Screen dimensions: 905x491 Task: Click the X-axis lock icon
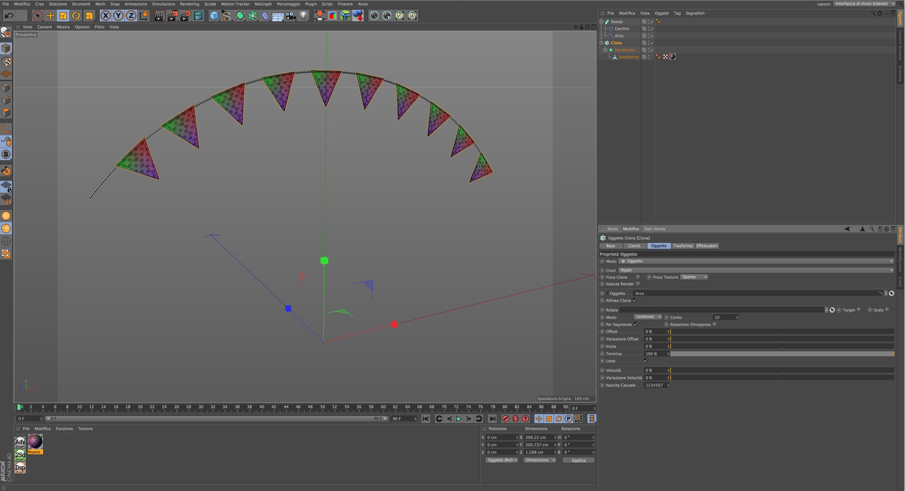click(x=105, y=16)
